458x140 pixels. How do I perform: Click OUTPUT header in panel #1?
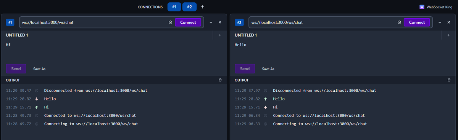tap(13, 80)
